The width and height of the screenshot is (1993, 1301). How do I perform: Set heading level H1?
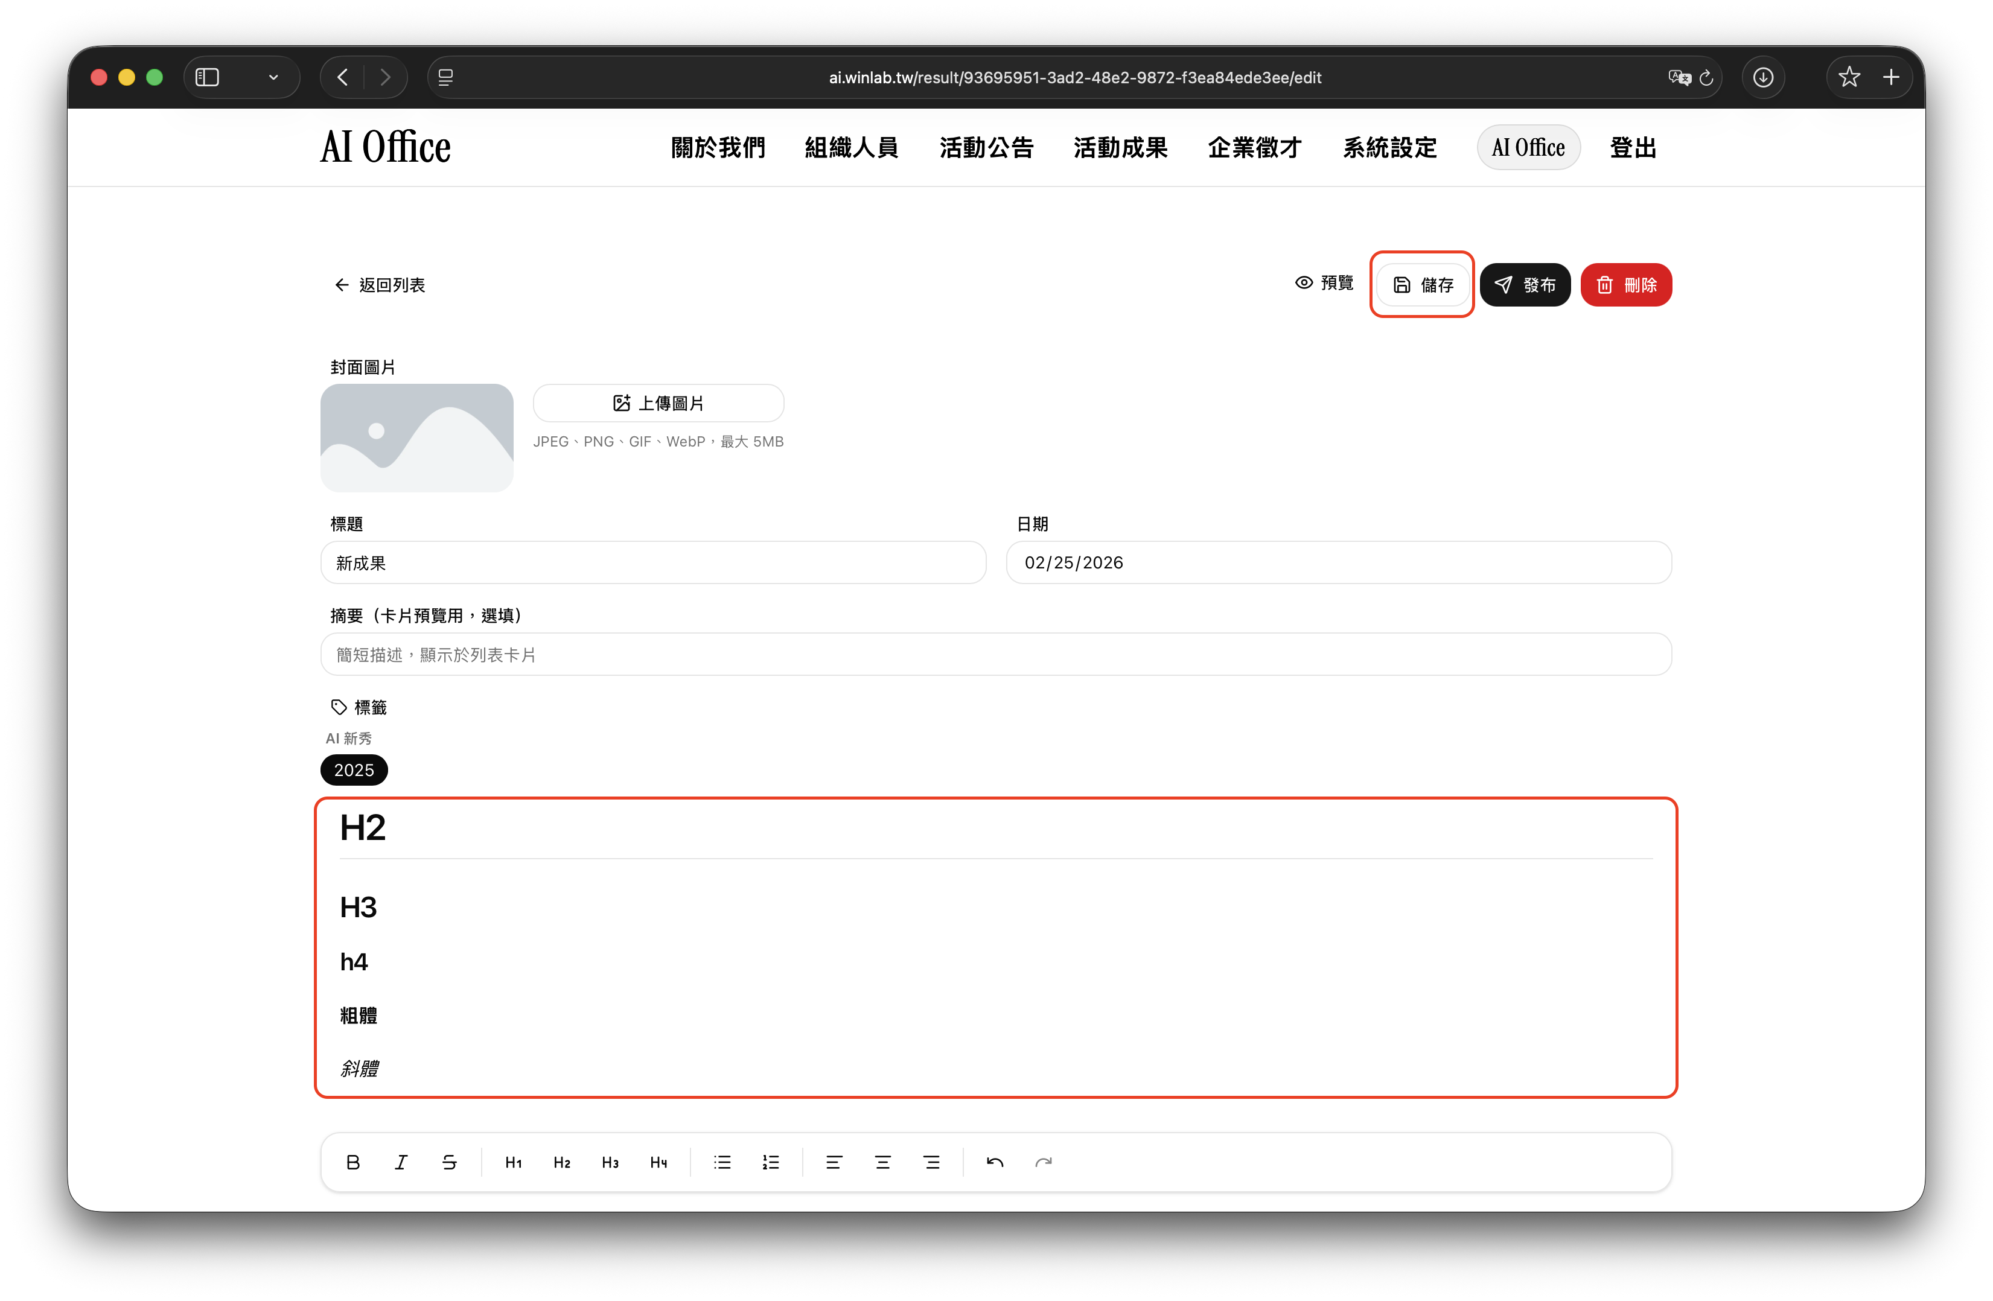pyautogui.click(x=513, y=1162)
